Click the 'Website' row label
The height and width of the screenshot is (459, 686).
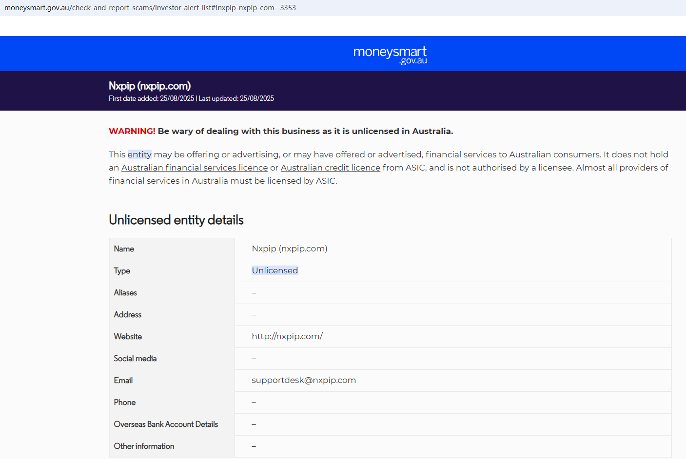pos(128,337)
